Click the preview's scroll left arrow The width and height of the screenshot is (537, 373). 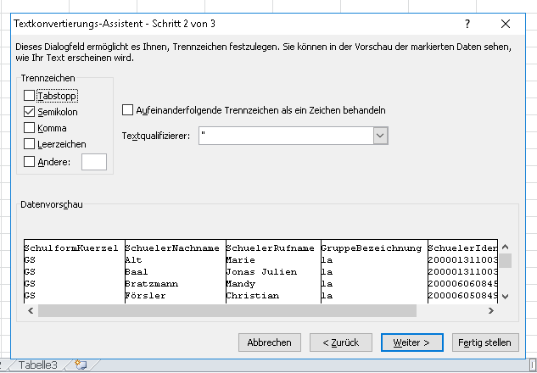(x=30, y=310)
